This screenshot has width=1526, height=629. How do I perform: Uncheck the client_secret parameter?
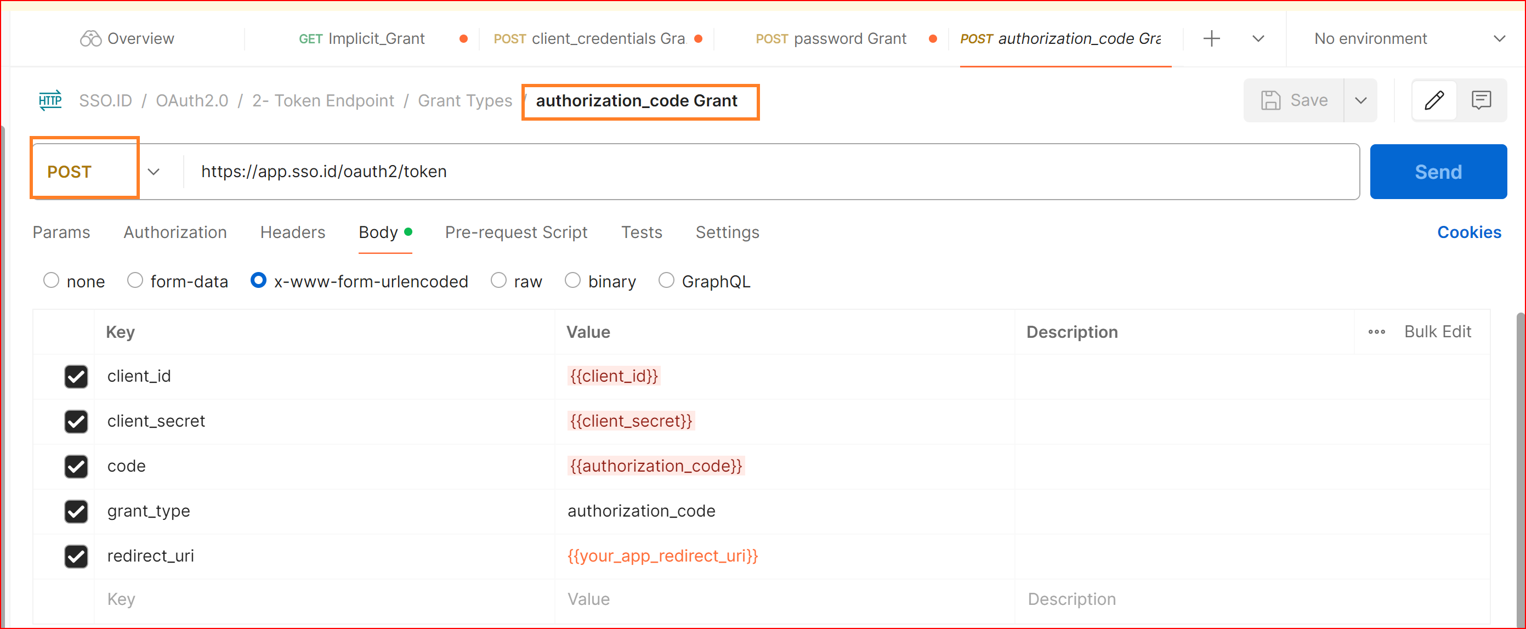click(76, 422)
